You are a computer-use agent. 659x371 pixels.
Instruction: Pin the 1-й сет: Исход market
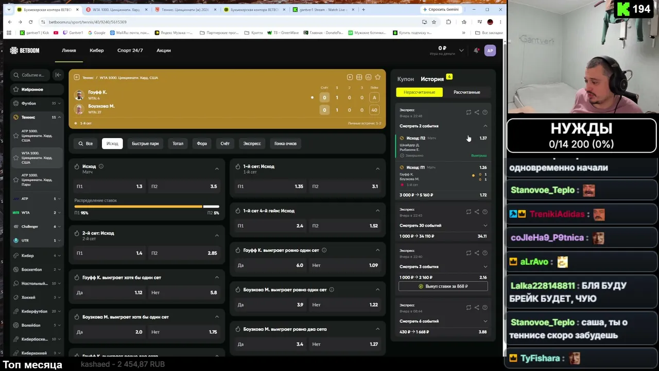(x=238, y=166)
